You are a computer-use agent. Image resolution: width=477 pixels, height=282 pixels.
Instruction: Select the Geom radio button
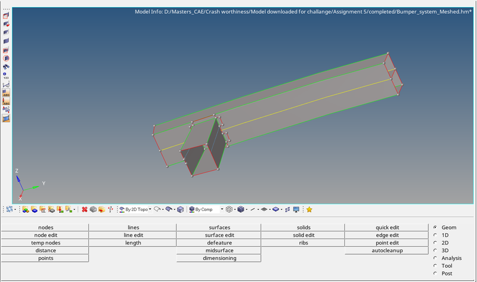435,227
